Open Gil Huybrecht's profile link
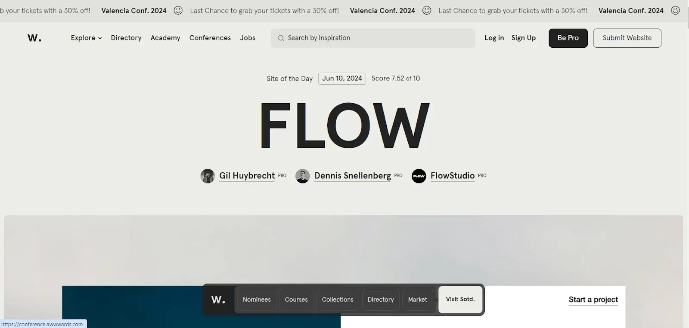689x328 pixels. 247,175
